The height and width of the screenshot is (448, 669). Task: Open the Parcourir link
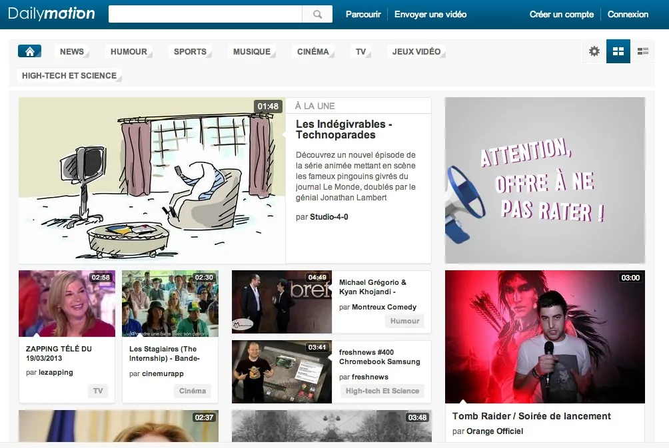tap(363, 15)
